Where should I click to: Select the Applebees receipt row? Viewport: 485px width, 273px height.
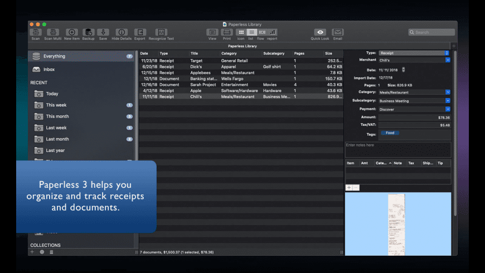tap(241, 72)
